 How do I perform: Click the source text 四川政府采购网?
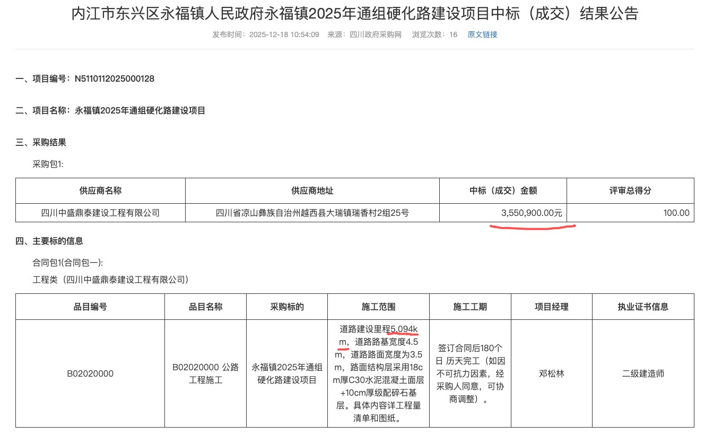click(x=375, y=34)
